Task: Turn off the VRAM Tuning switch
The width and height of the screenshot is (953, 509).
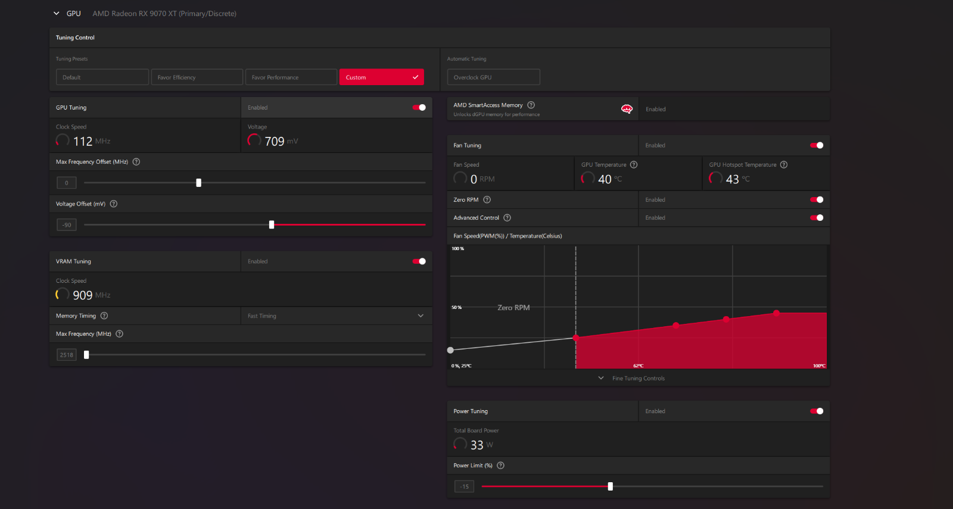Action: pos(419,261)
